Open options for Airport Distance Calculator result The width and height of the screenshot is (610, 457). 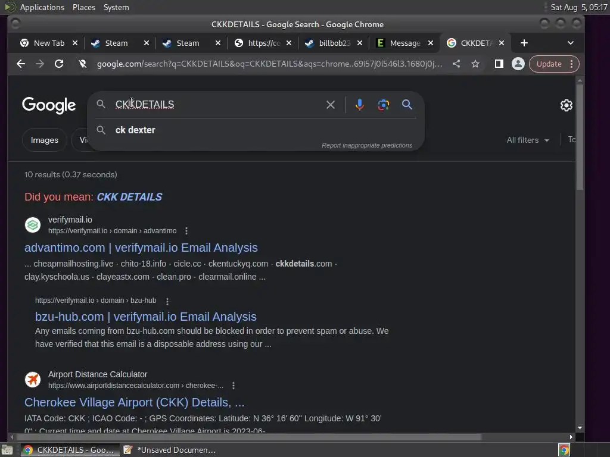click(234, 386)
